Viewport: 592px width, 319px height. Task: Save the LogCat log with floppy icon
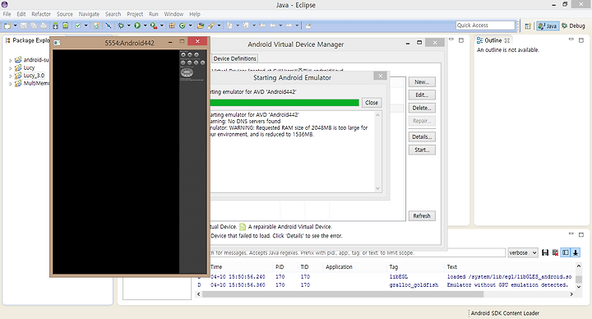(x=545, y=252)
